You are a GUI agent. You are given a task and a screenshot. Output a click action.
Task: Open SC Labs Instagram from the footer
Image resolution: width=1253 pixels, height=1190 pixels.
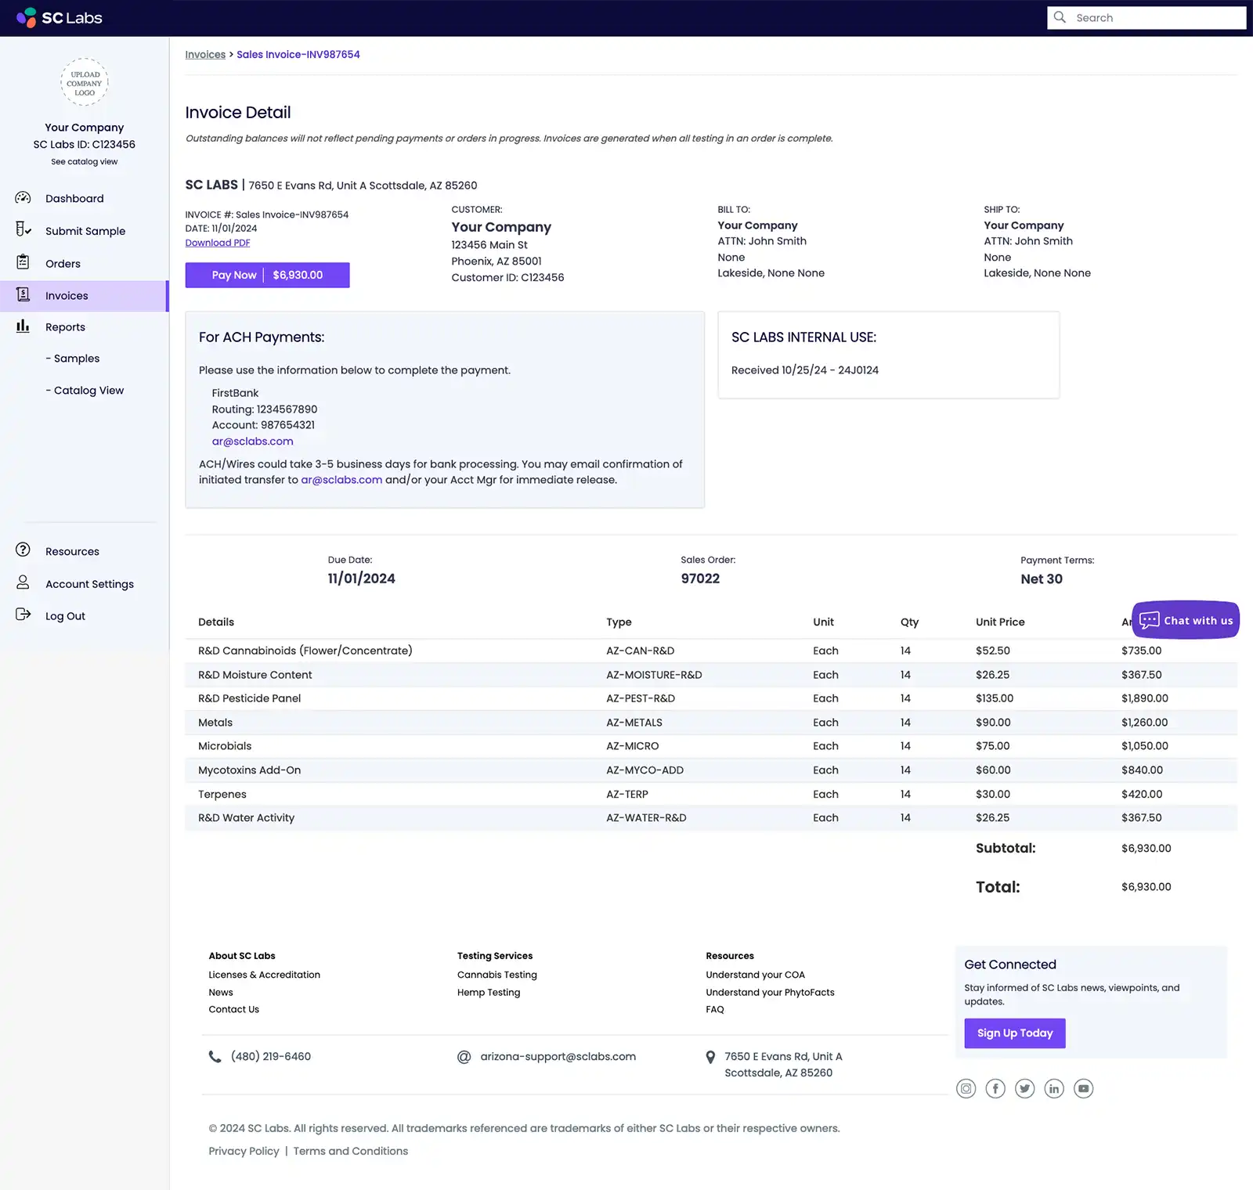point(966,1088)
